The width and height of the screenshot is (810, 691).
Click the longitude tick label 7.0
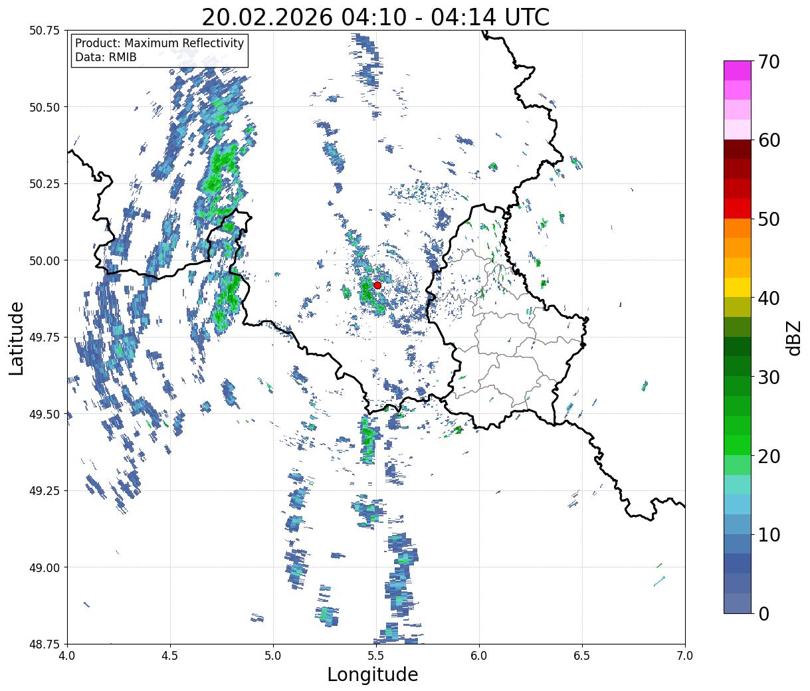[x=685, y=656]
